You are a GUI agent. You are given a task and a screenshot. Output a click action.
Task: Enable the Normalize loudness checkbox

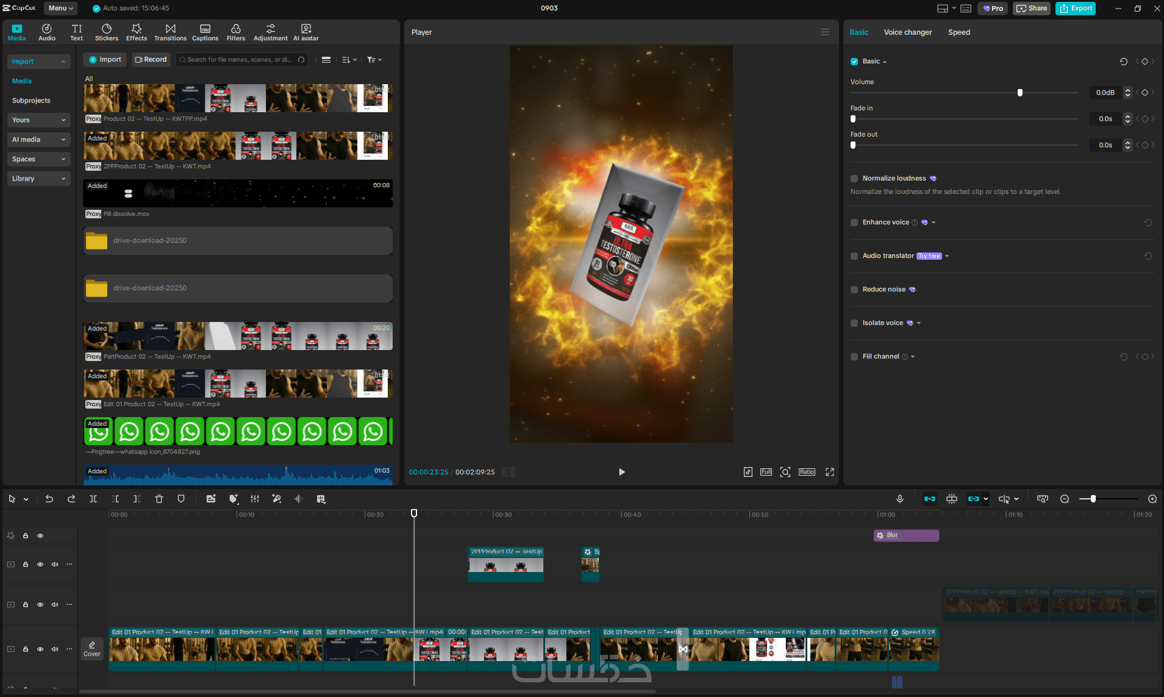pyautogui.click(x=854, y=179)
